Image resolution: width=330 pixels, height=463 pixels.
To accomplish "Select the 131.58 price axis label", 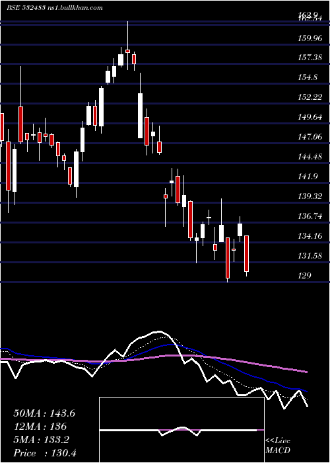I will pos(310,256).
